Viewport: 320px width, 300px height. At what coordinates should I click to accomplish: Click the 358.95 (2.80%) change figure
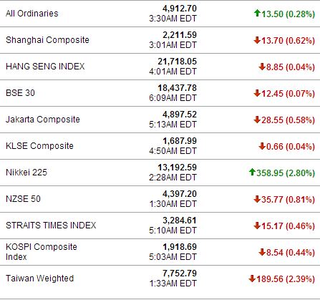pyautogui.click(x=286, y=173)
